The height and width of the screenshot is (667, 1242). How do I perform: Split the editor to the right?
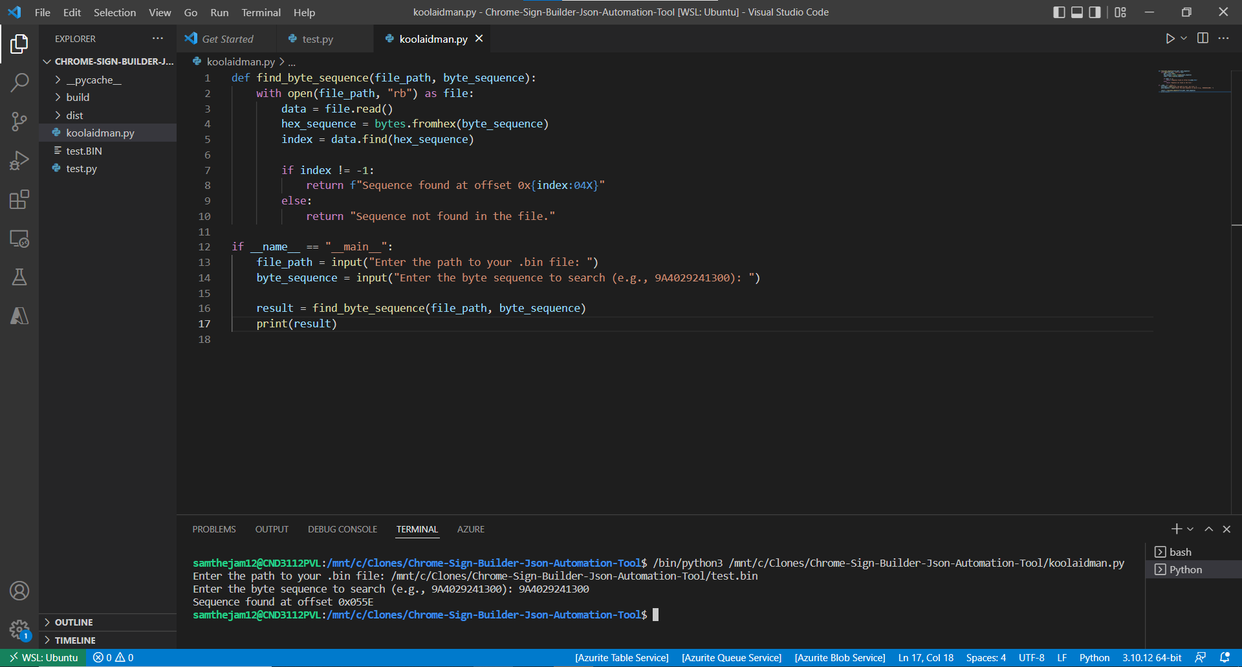point(1203,39)
